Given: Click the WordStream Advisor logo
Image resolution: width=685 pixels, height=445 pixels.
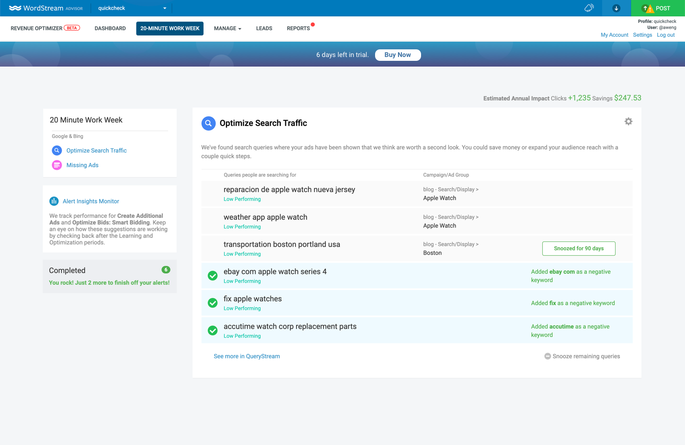Looking at the screenshot, I should click(46, 8).
